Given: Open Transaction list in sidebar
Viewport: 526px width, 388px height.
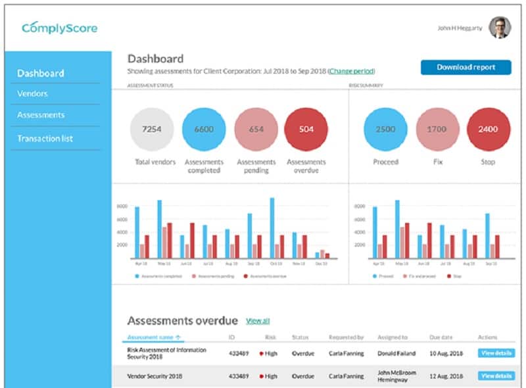Looking at the screenshot, I should pos(45,139).
